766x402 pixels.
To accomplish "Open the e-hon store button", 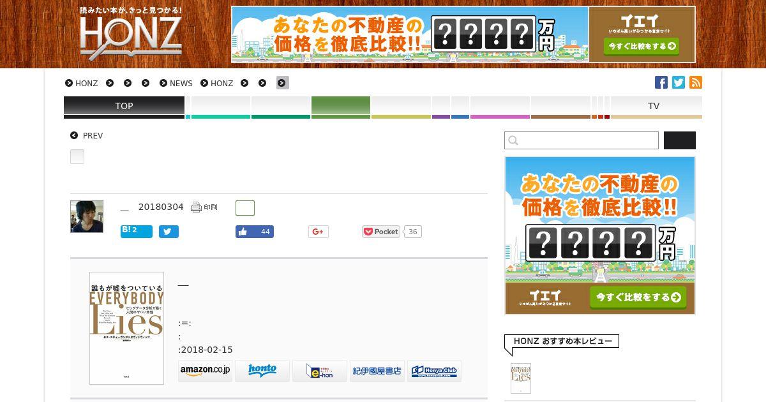I will tap(320, 371).
